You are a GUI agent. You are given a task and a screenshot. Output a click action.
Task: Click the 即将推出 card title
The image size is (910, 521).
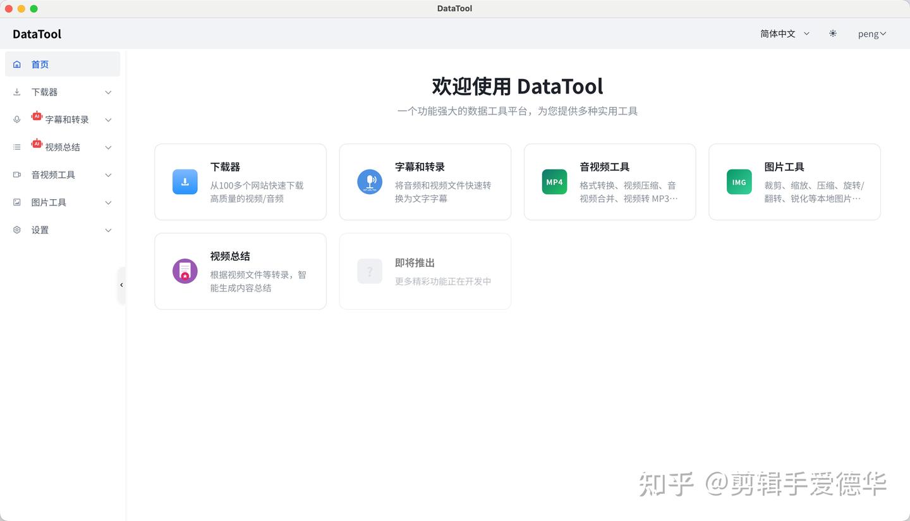415,263
